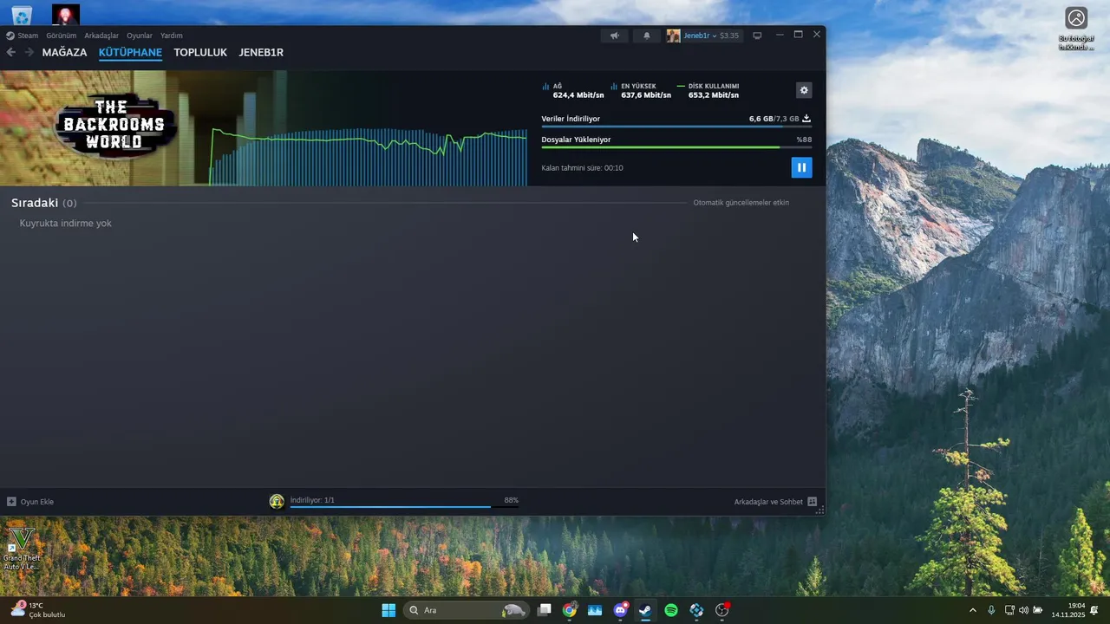Open the Recycle Bin desktop icon
1110x624 pixels.
click(x=21, y=14)
